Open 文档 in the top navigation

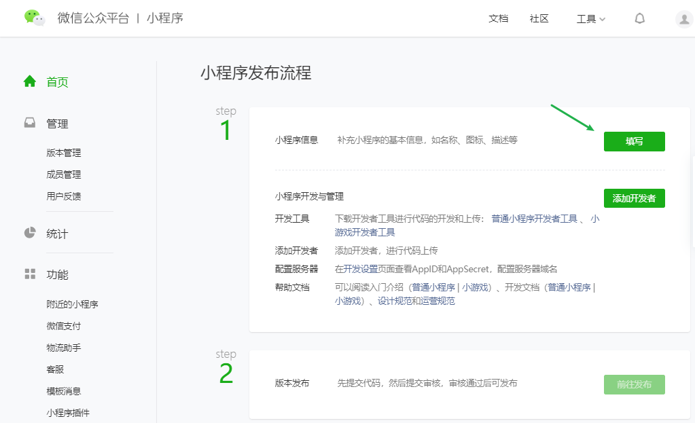pyautogui.click(x=498, y=18)
